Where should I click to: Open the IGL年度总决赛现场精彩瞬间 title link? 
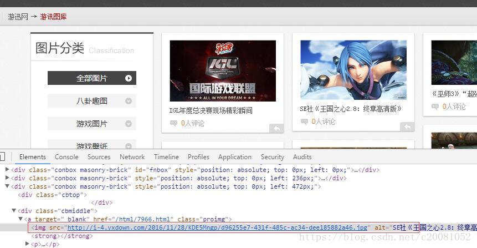click(x=211, y=110)
